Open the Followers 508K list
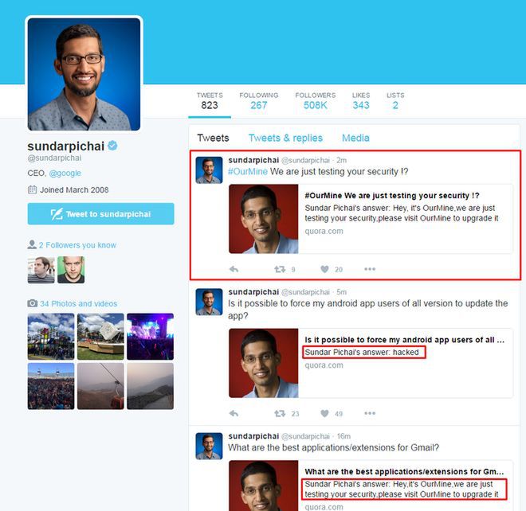This screenshot has width=526, height=511. point(316,101)
